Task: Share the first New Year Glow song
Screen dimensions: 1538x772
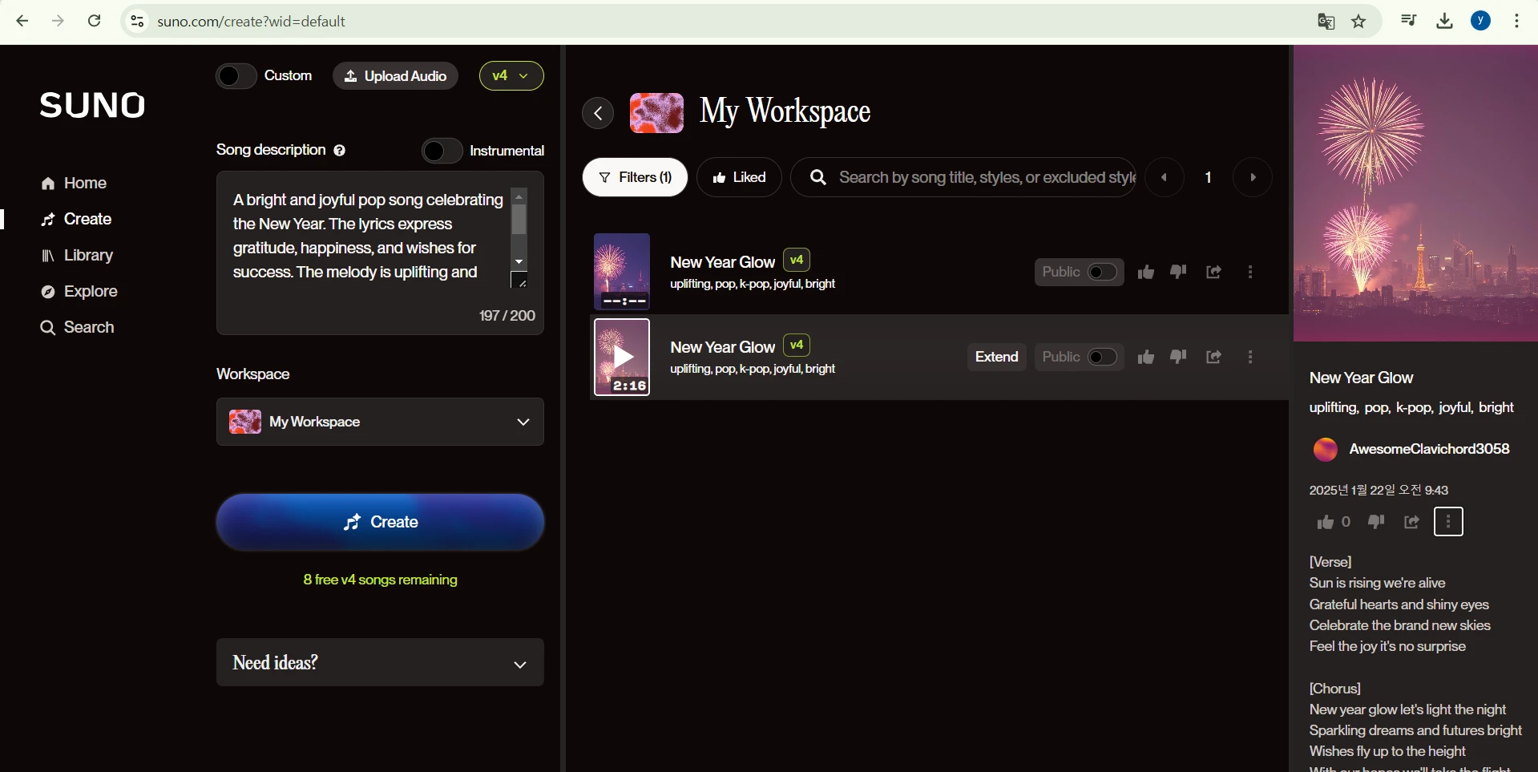Action: tap(1213, 273)
